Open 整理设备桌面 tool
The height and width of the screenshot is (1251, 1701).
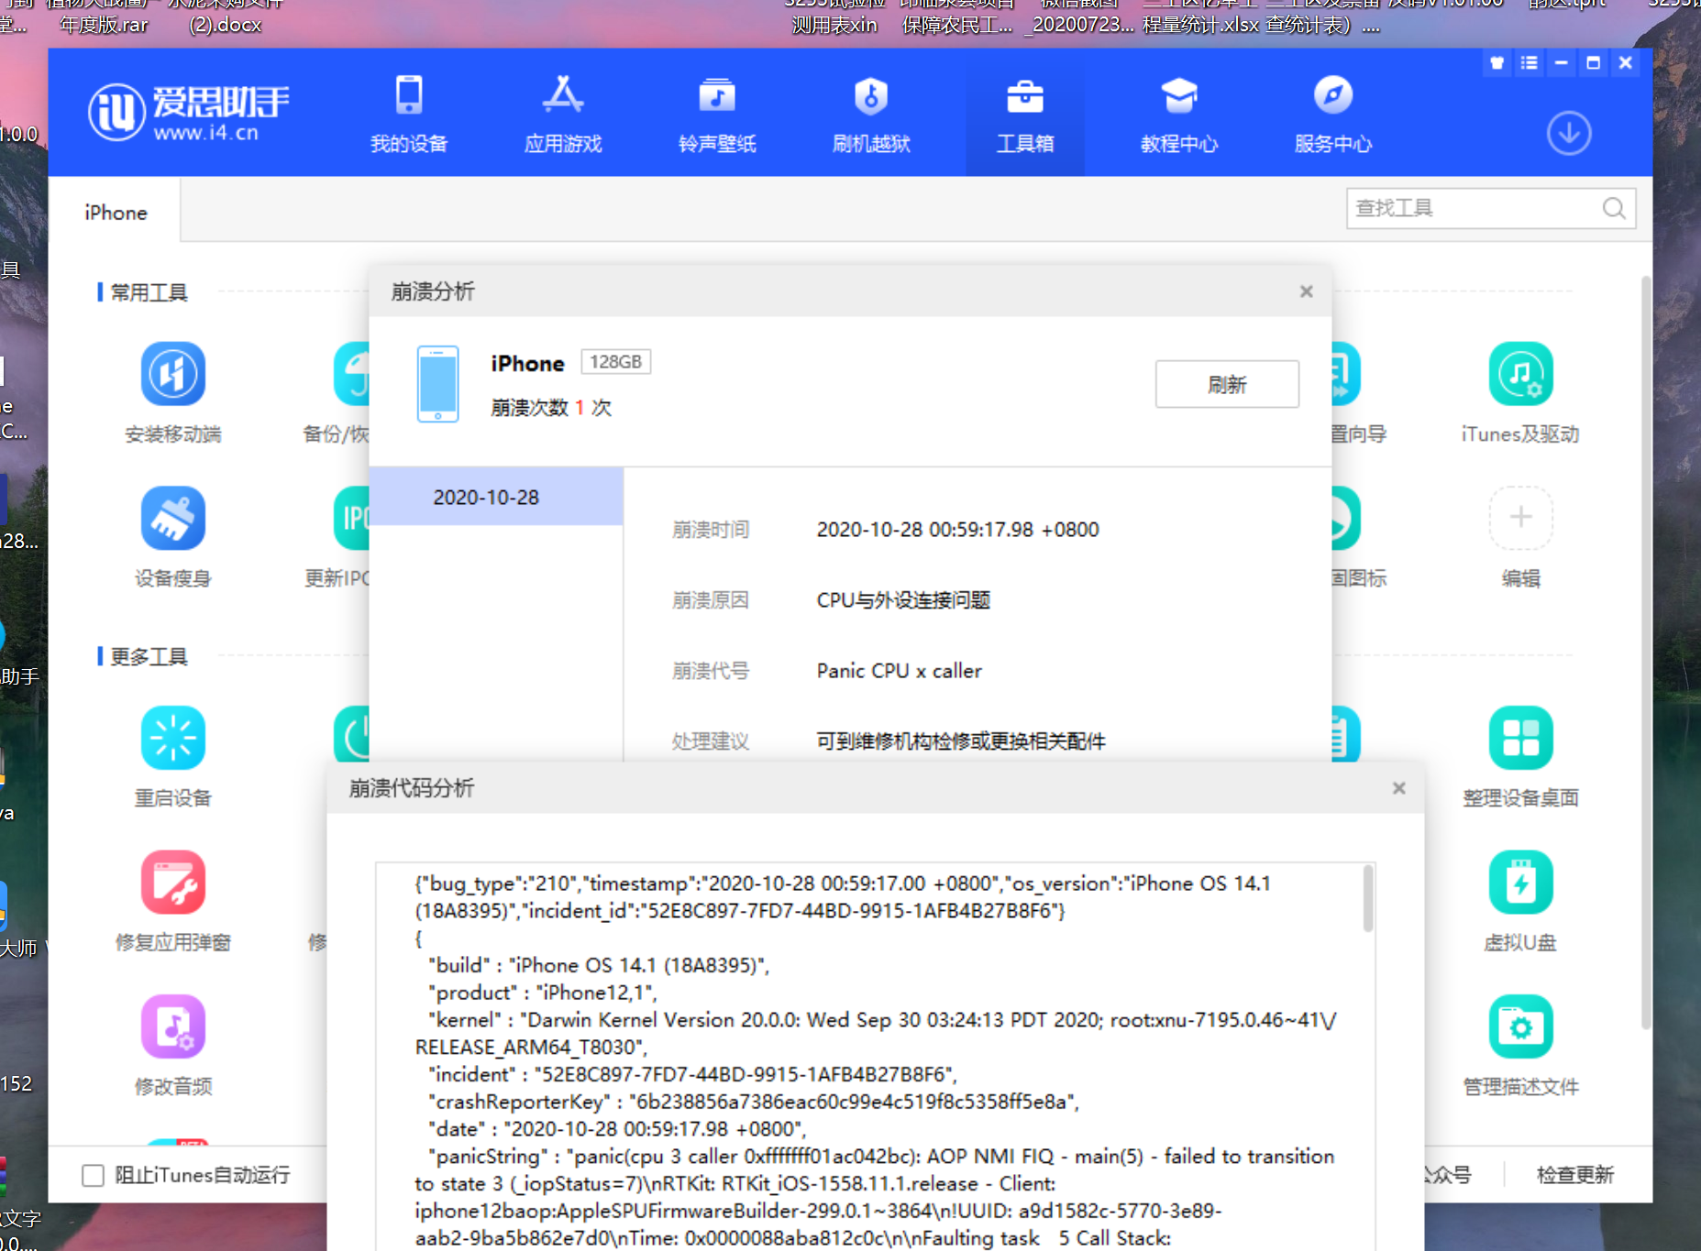[x=1519, y=739]
